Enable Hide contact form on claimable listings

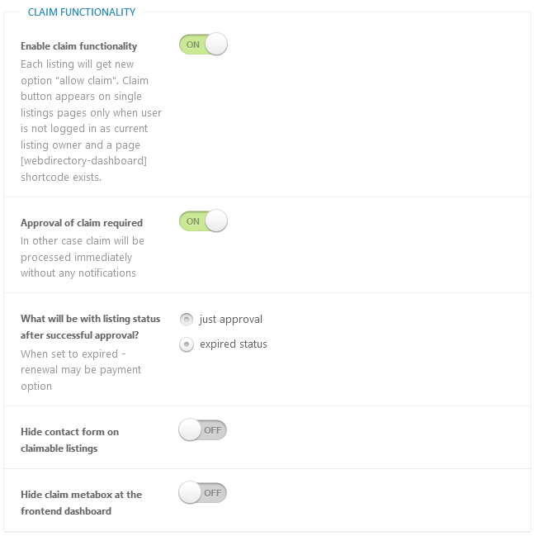click(x=202, y=430)
